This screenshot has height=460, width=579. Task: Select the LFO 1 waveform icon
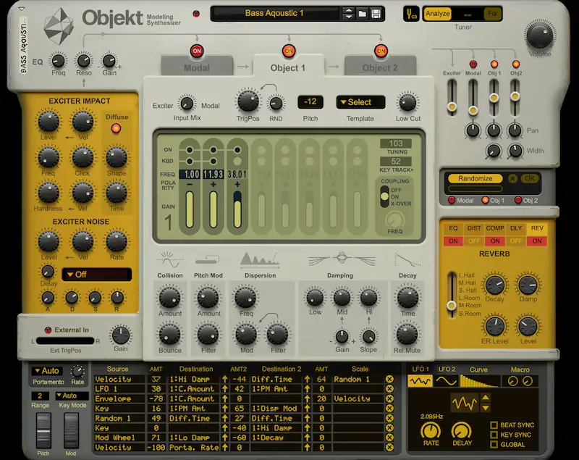pyautogui.click(x=420, y=381)
